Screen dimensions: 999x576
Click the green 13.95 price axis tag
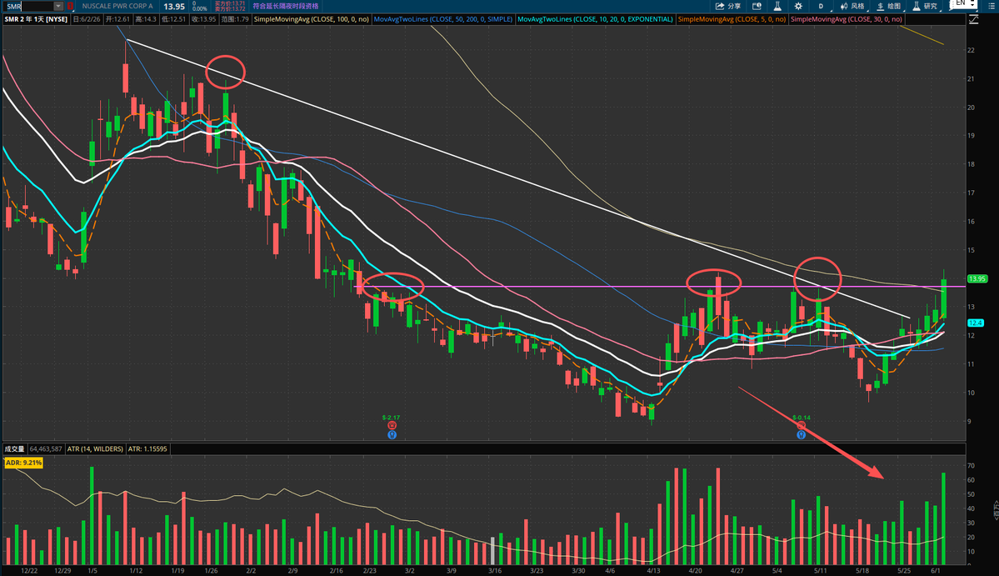tap(977, 278)
